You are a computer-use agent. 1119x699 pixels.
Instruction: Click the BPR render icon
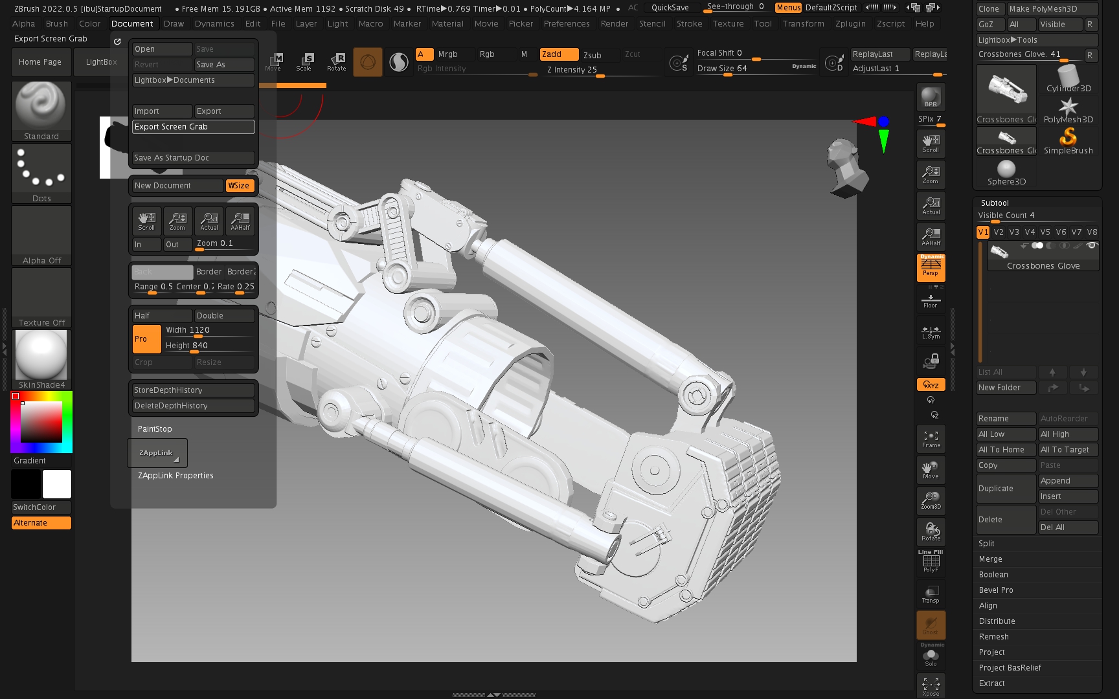(x=931, y=97)
